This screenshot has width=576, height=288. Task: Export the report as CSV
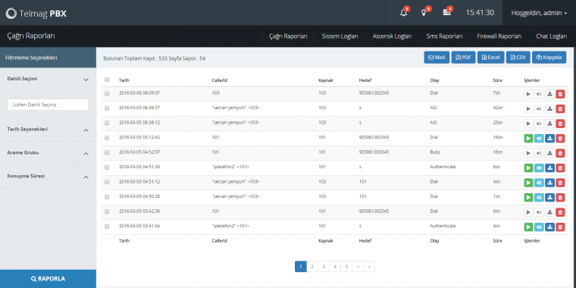518,58
